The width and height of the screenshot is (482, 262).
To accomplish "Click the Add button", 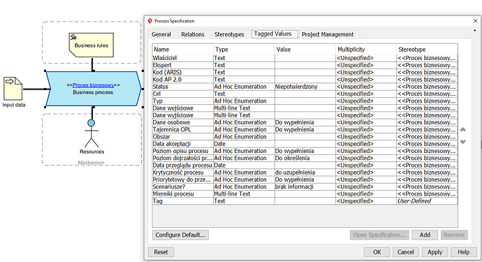I will (425, 235).
